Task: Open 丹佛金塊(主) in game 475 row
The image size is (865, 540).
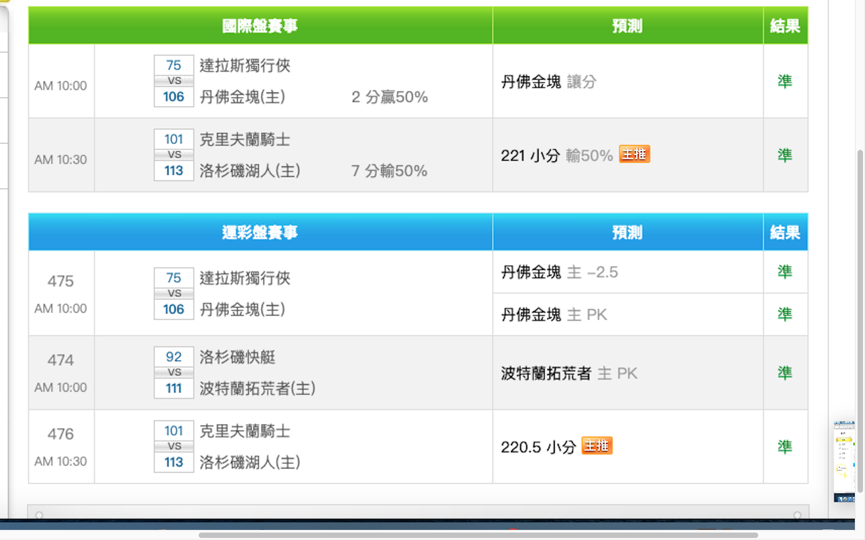Action: [243, 309]
